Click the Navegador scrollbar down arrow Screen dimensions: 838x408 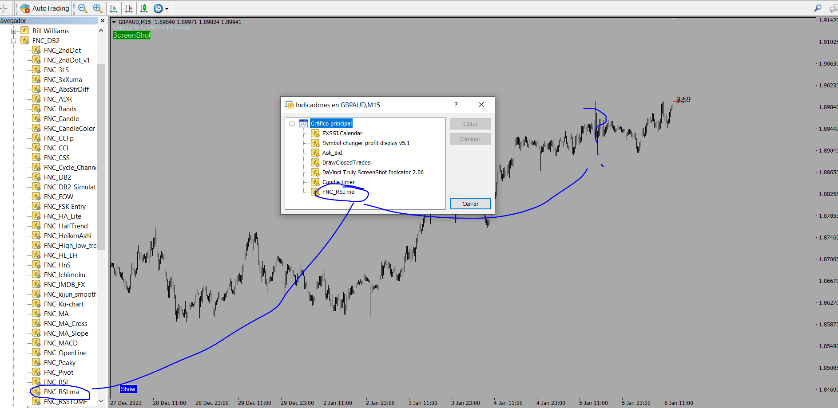(x=101, y=401)
